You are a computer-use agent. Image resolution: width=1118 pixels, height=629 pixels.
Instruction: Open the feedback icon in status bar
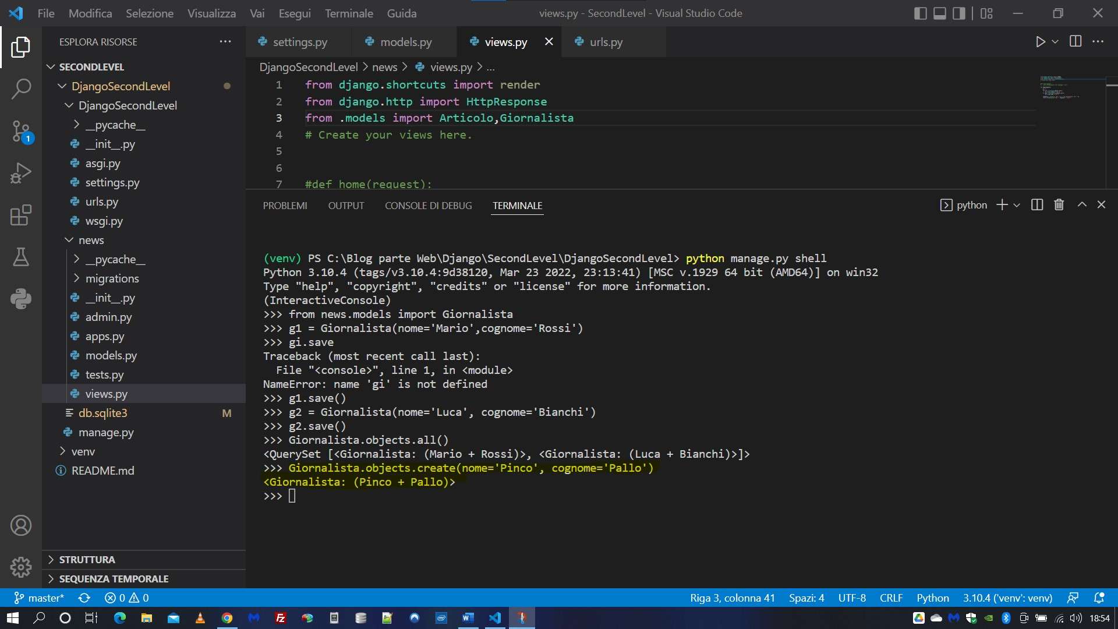tap(1073, 598)
